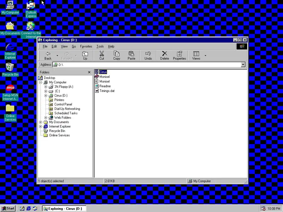Expand the My Documents tree node

pos(40,122)
